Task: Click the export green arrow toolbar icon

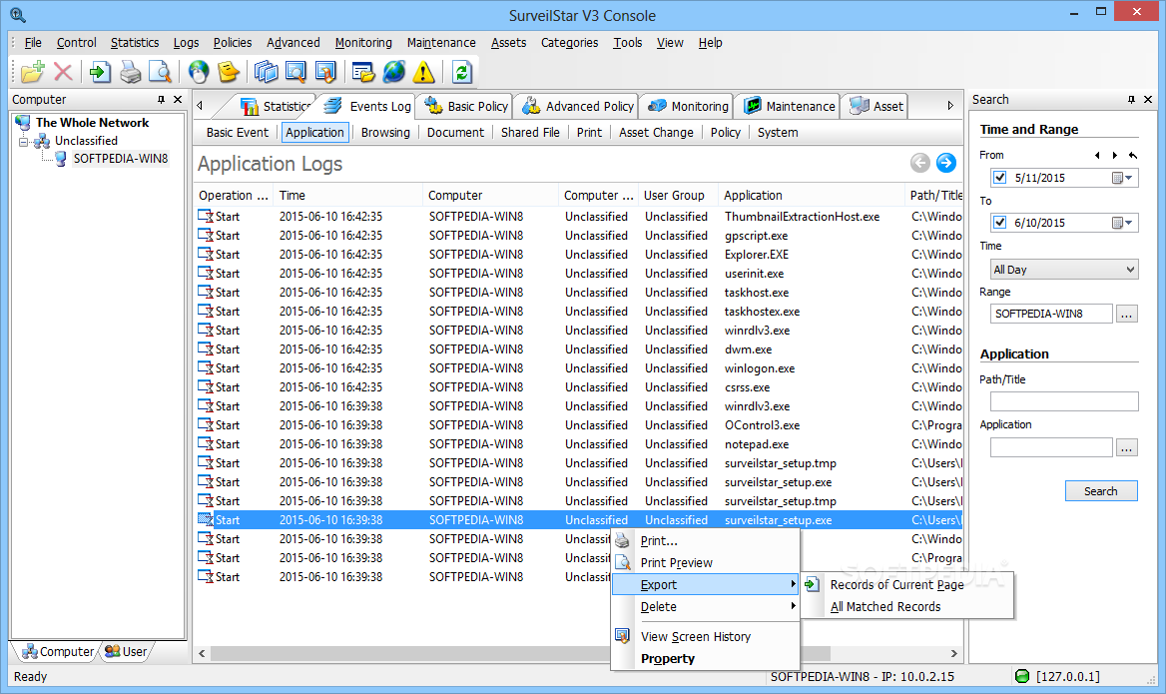Action: pos(100,72)
